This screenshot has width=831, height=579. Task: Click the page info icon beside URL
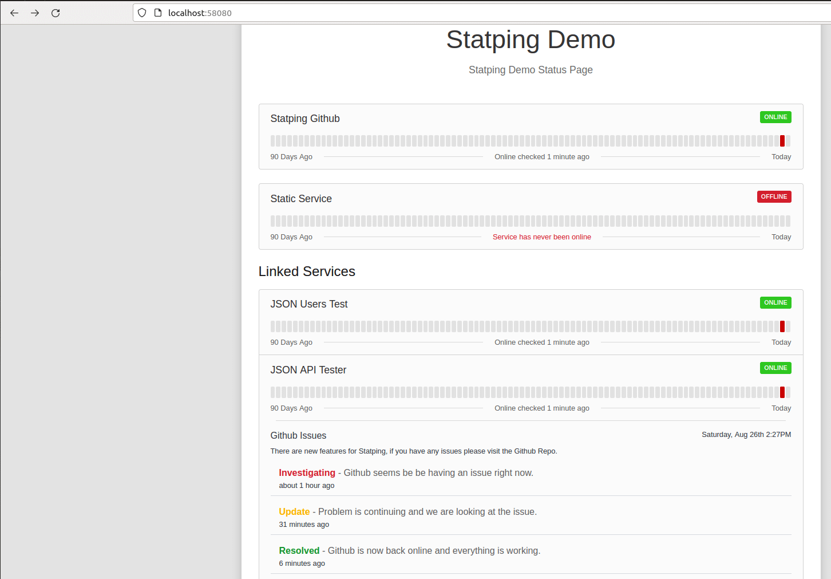click(x=158, y=13)
